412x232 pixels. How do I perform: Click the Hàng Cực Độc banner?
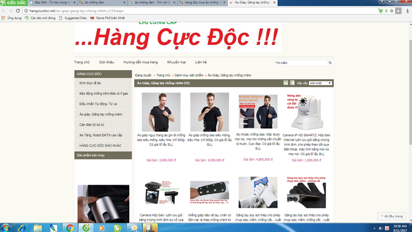click(178, 37)
